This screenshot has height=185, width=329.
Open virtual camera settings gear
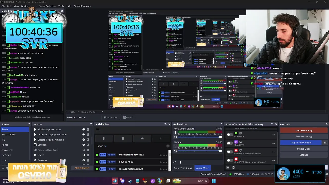click(x=325, y=143)
